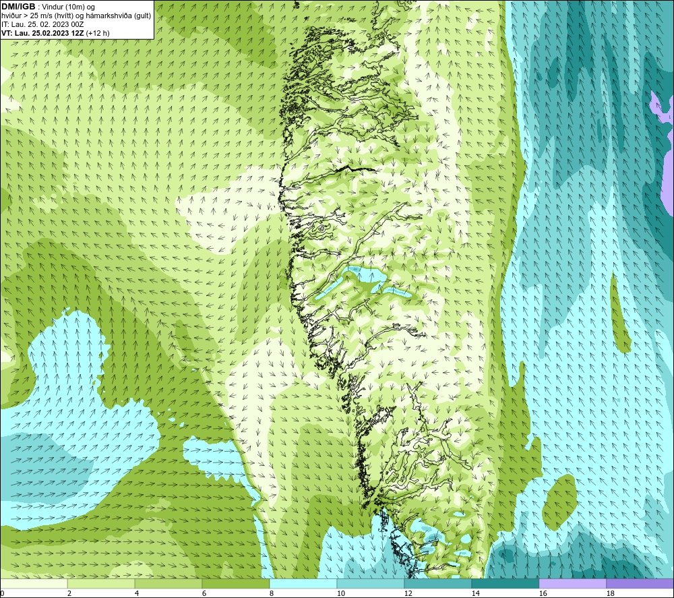Screen dimensions: 674x598
Task: Click the pale cream 0–2 m/s legend swatch
Action: click(34, 583)
